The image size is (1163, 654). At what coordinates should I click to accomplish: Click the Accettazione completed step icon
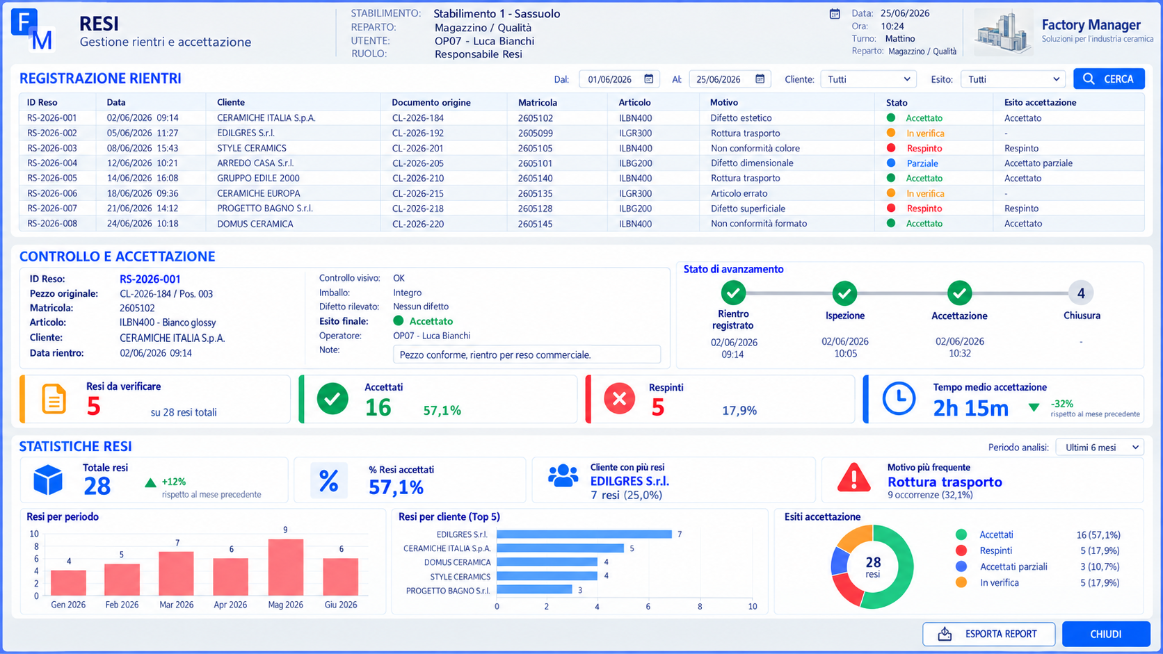[x=959, y=293]
